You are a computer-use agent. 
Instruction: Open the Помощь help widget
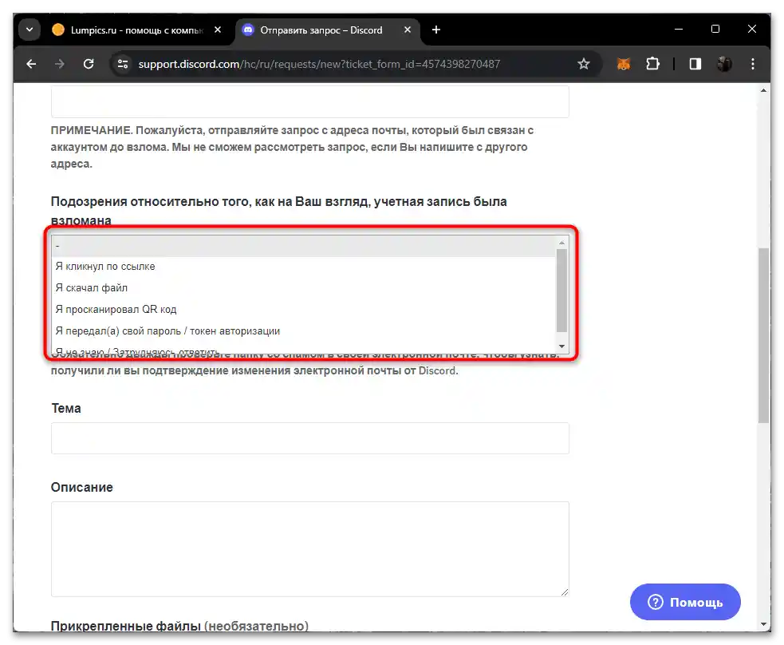tap(685, 602)
